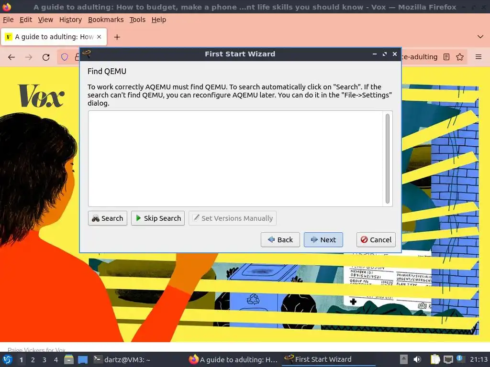Switch to dartz@VM3 terminal window
Viewport: 490px width, 367px height.
122,359
